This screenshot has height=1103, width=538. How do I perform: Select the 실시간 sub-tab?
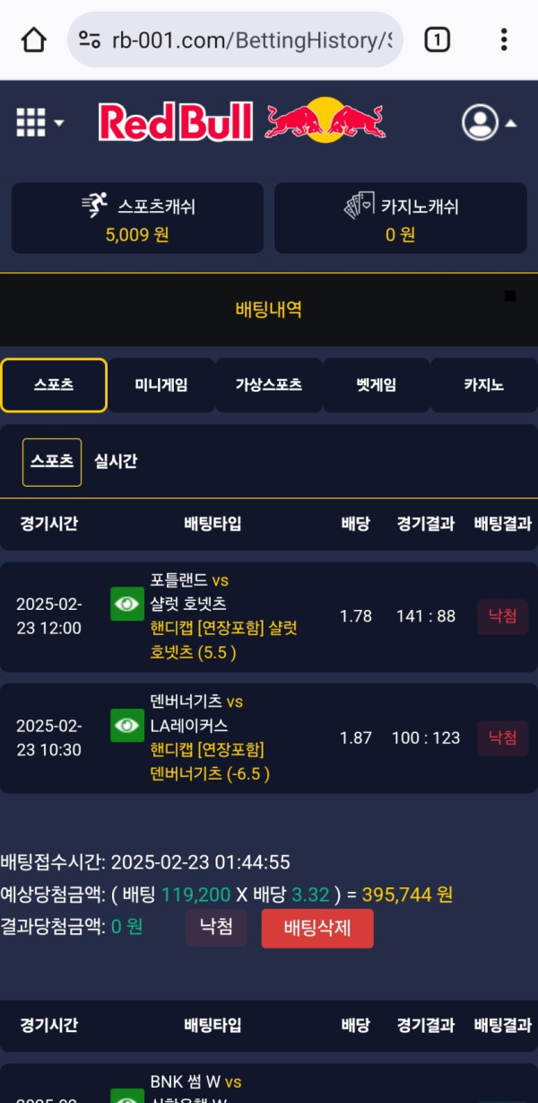tap(116, 462)
